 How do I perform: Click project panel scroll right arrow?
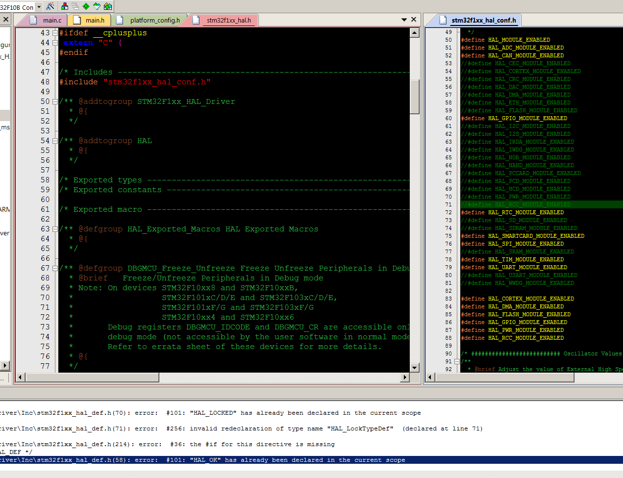pos(5,365)
